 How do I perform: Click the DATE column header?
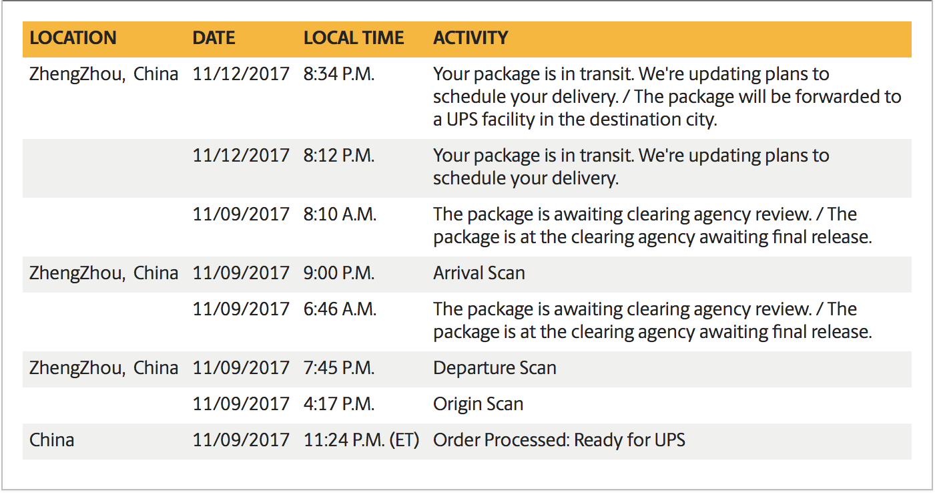click(x=214, y=38)
